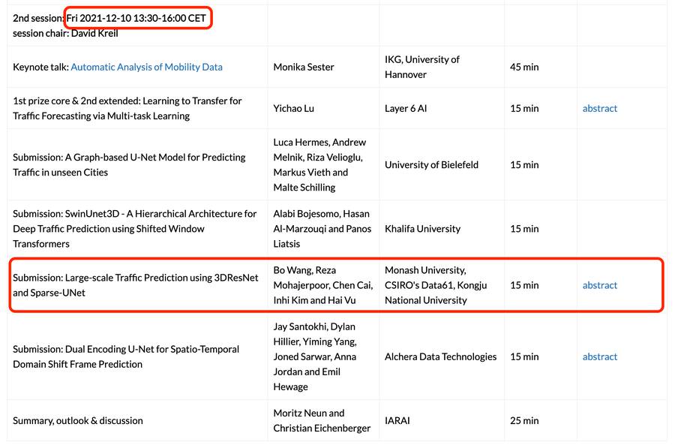Screen dimensions: 675x445
Task: Click the session chair David Kreil text
Action: [65, 33]
